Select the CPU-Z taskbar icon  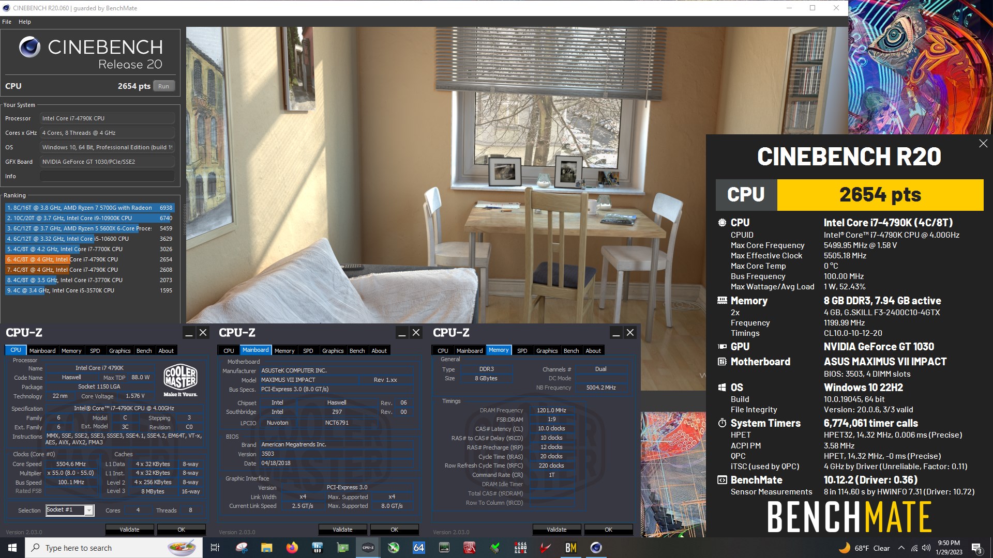[368, 548]
